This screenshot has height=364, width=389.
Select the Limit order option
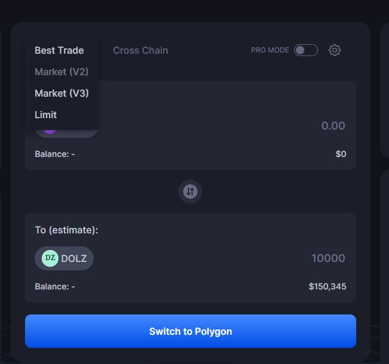tap(46, 115)
